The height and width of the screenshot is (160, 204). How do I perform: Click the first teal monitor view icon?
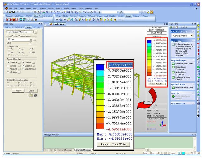21,20
